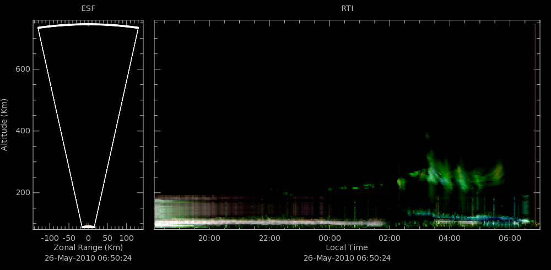Click the 0 zonal range tick label
This screenshot has height=270, width=551.
88,239
